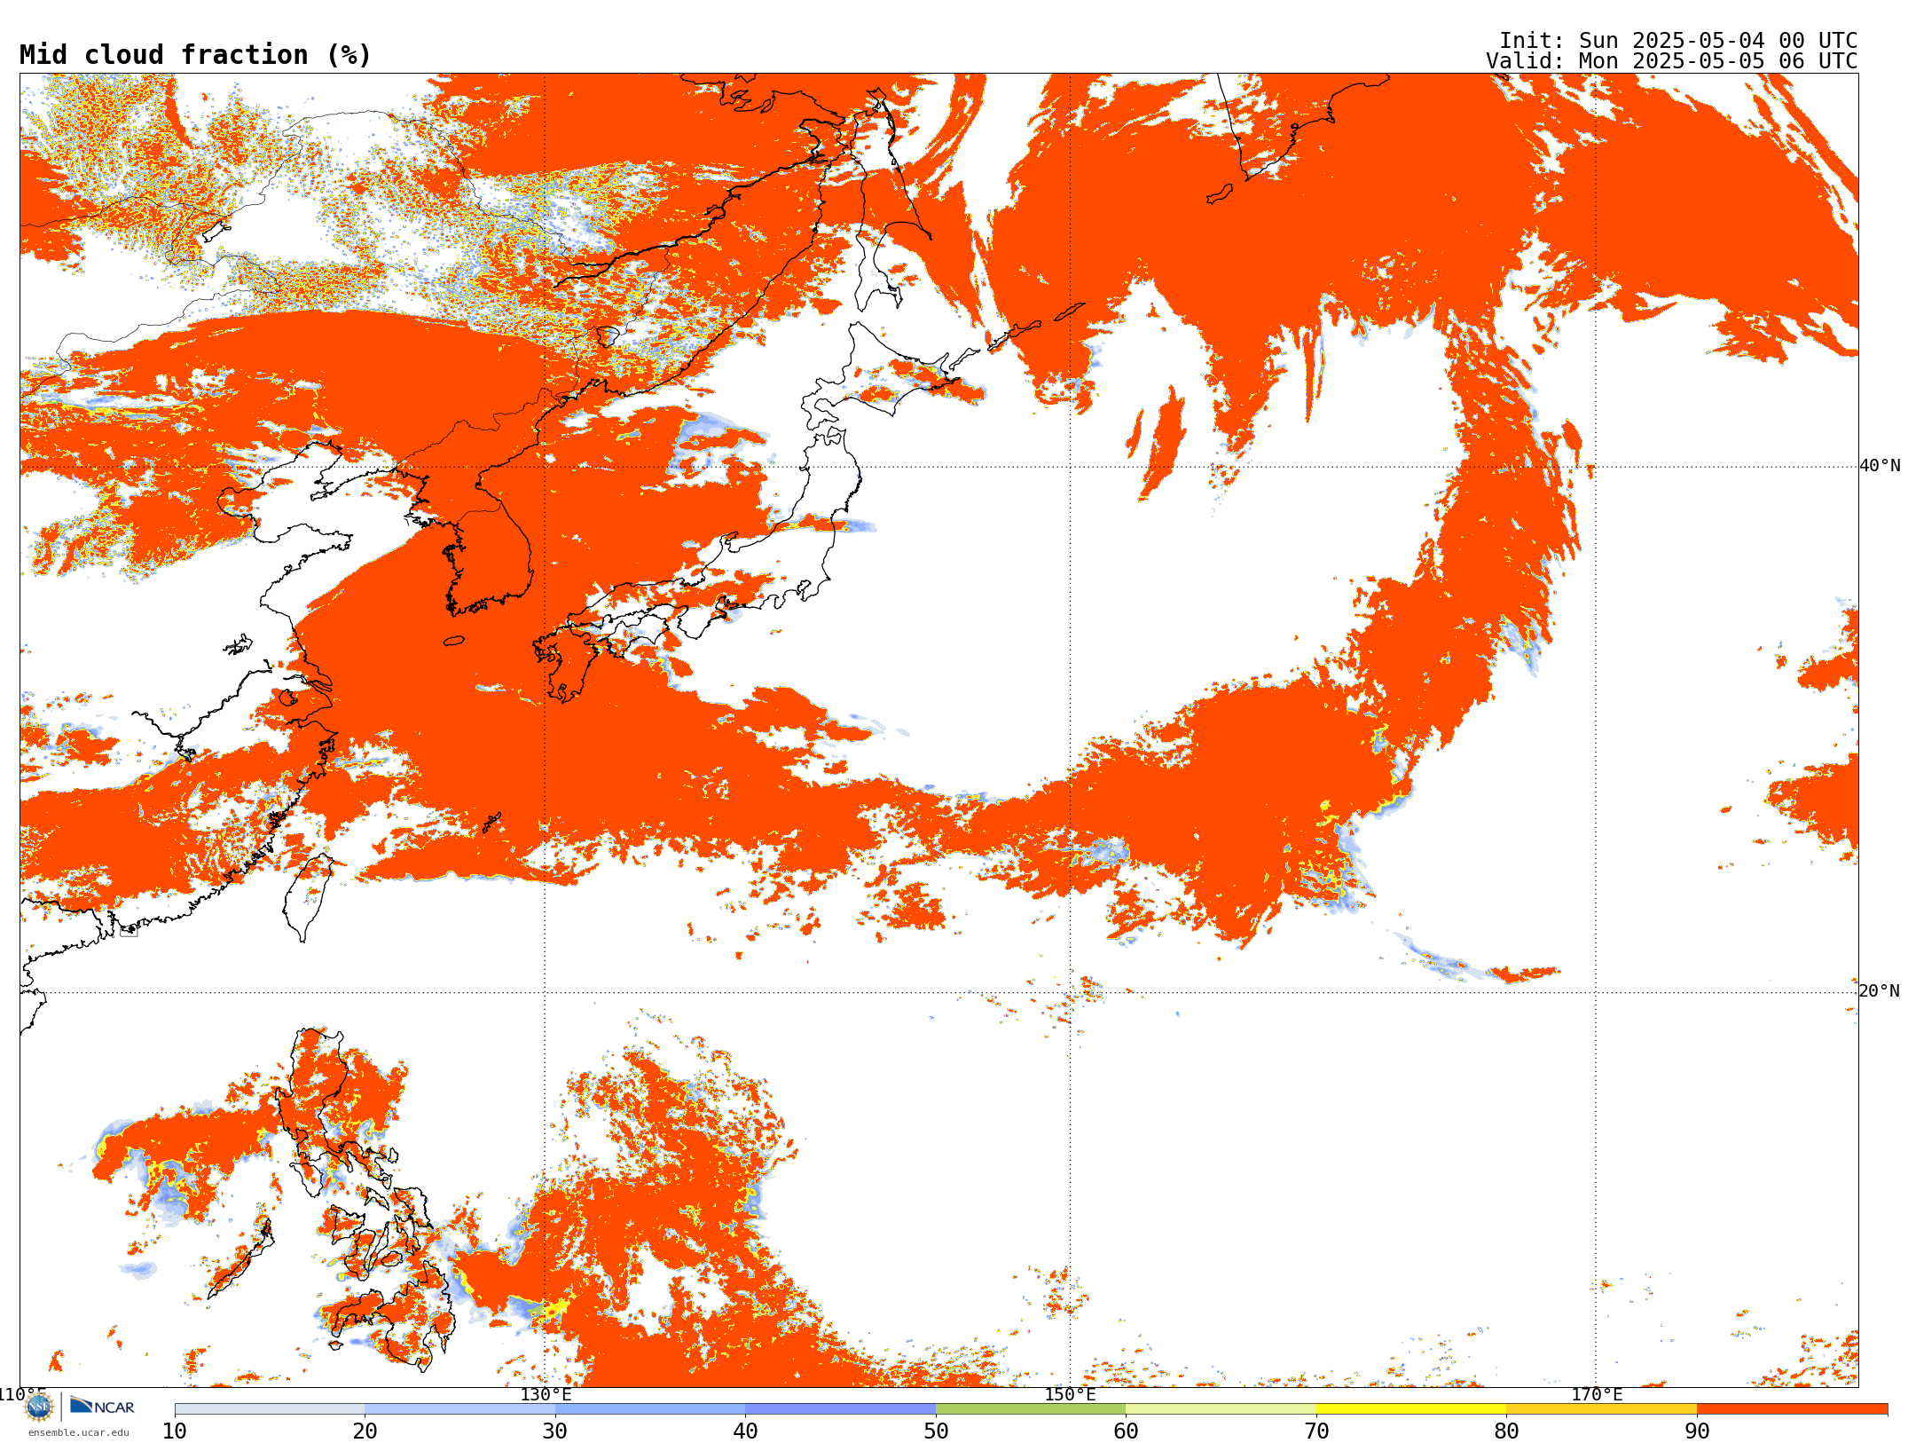
Task: Click the 130°E longitude label
Action: (546, 1394)
